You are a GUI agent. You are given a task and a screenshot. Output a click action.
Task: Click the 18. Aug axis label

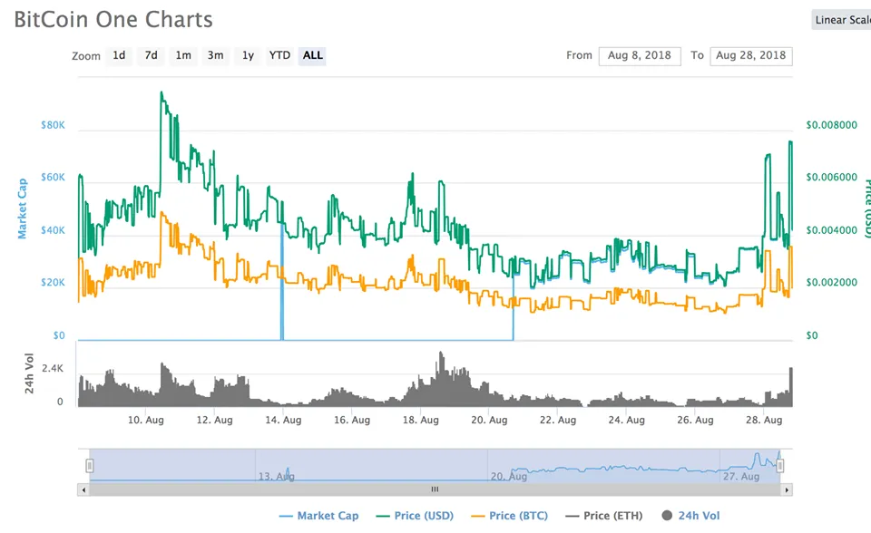(420, 421)
